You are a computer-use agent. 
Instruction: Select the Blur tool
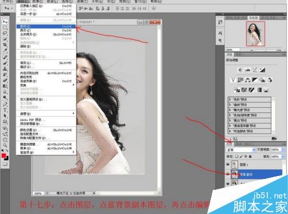(x=5, y=92)
